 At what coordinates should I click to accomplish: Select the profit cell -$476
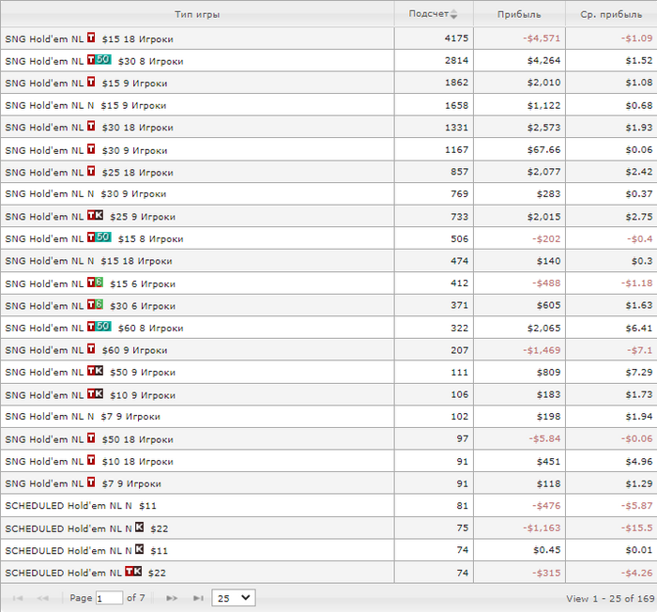pyautogui.click(x=519, y=506)
